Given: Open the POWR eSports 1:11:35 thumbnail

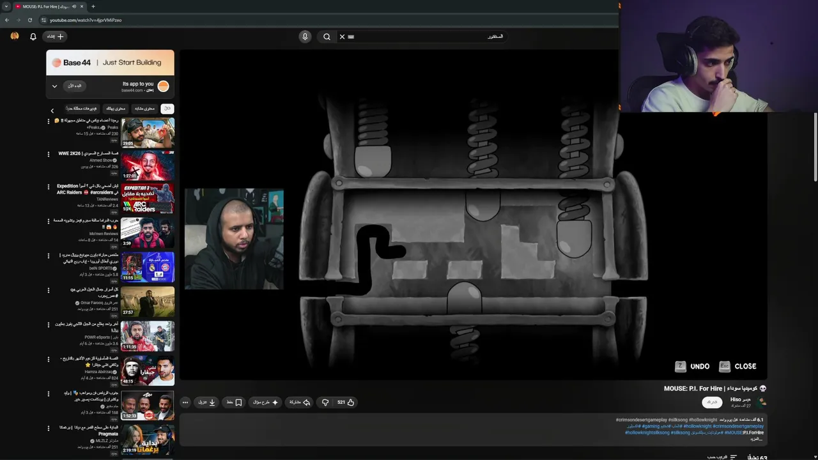Looking at the screenshot, I should click(x=148, y=336).
